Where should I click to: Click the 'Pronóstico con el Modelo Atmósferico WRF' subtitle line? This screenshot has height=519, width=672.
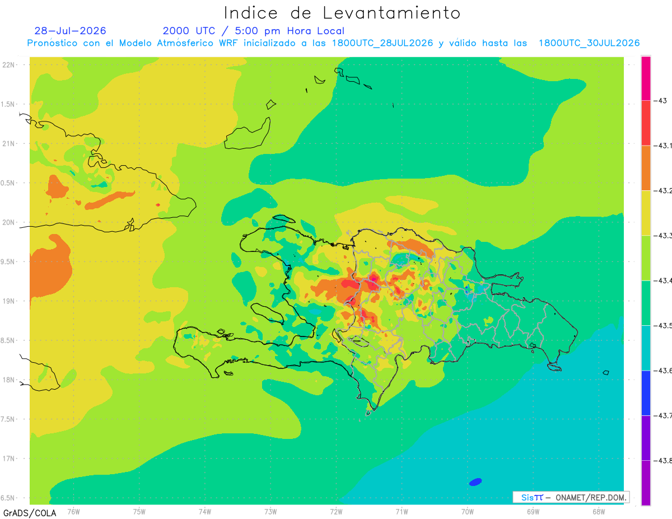coord(333,43)
